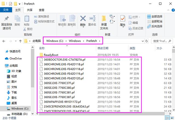Sort by Type (类型) column header
This screenshot has width=175, height=120.
132,48
